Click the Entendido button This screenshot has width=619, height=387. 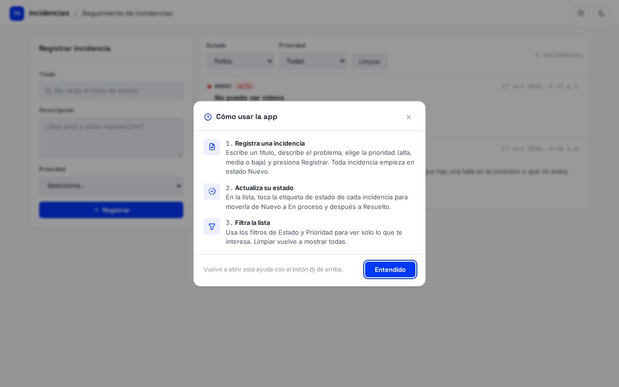390,269
